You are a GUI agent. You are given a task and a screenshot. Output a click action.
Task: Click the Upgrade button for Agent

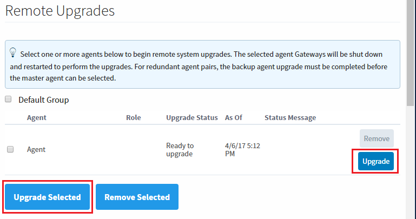click(375, 161)
